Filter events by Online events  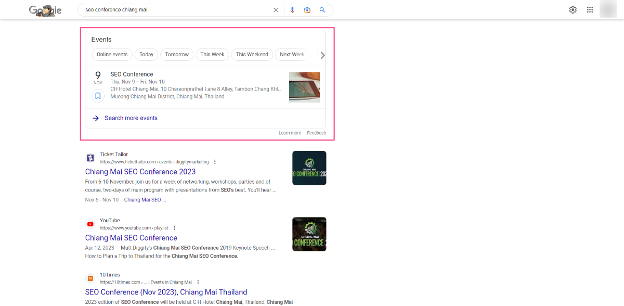112,55
